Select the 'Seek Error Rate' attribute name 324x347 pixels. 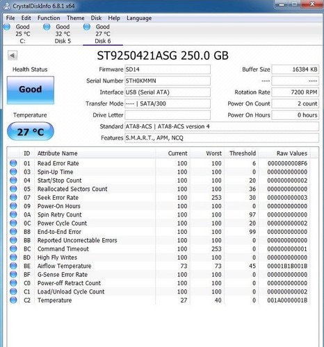pos(58,198)
